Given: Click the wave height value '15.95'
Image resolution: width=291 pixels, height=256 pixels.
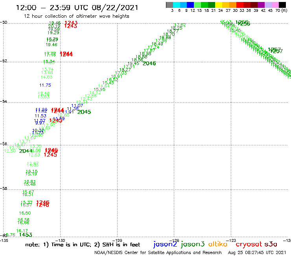Looking at the screenshot, I should [x=99, y=89].
